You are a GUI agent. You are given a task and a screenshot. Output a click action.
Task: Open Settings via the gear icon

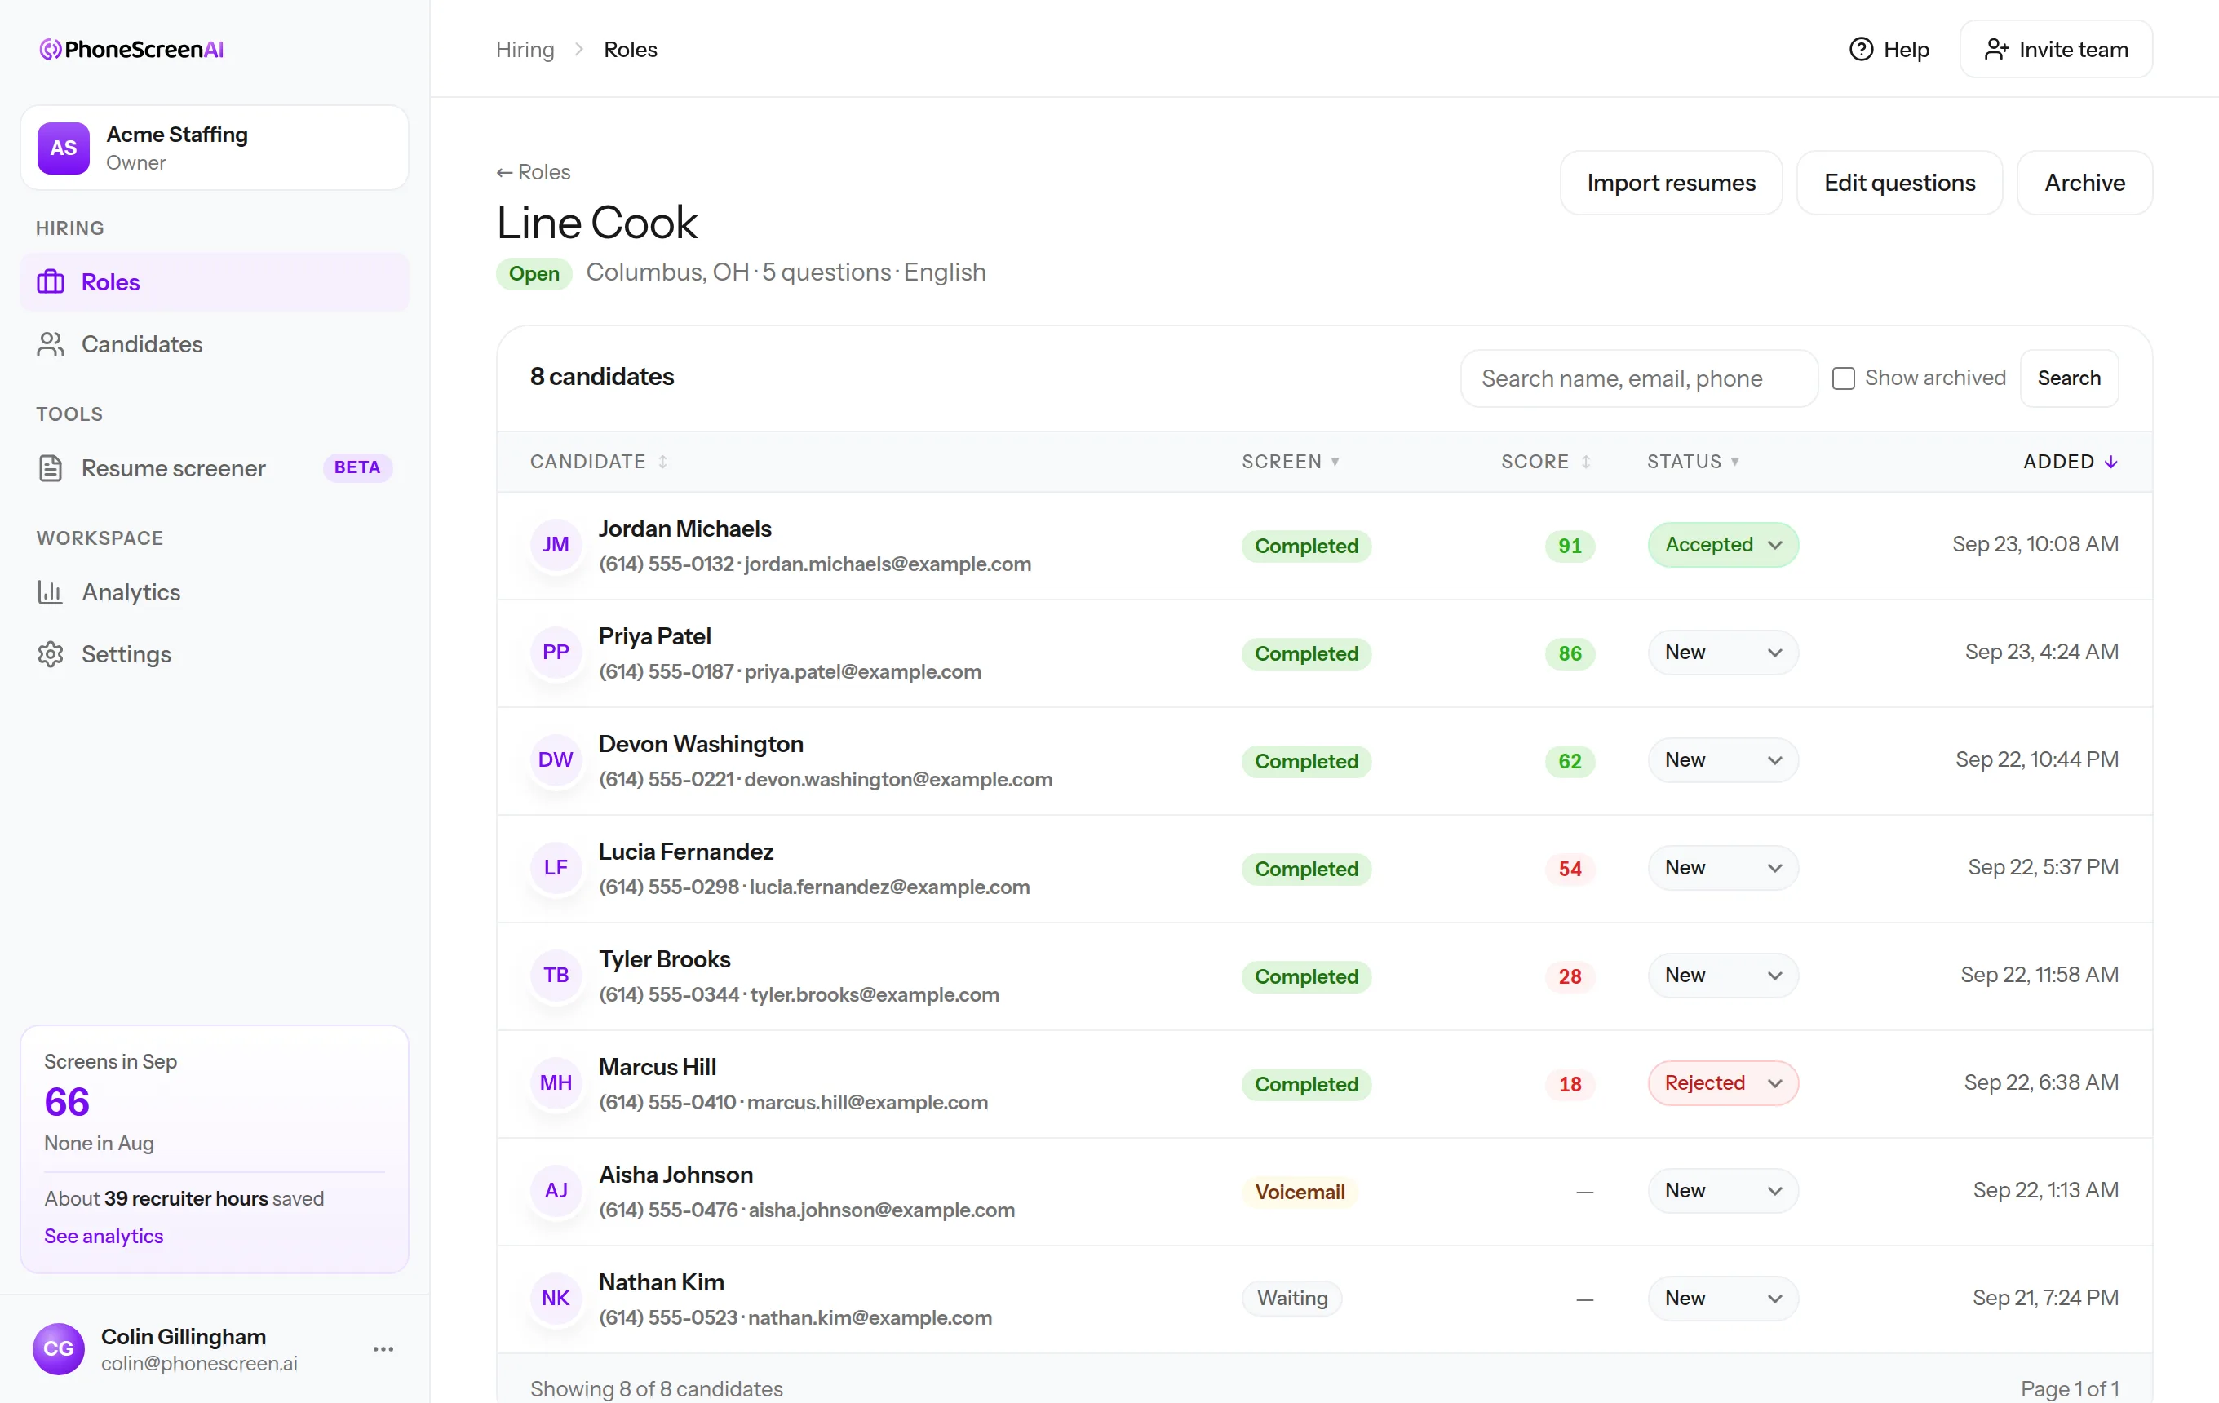pos(51,654)
